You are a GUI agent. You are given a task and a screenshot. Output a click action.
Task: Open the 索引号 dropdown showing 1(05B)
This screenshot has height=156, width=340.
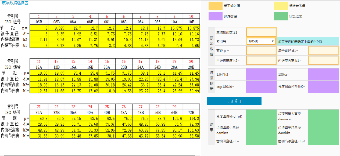pos(261,41)
